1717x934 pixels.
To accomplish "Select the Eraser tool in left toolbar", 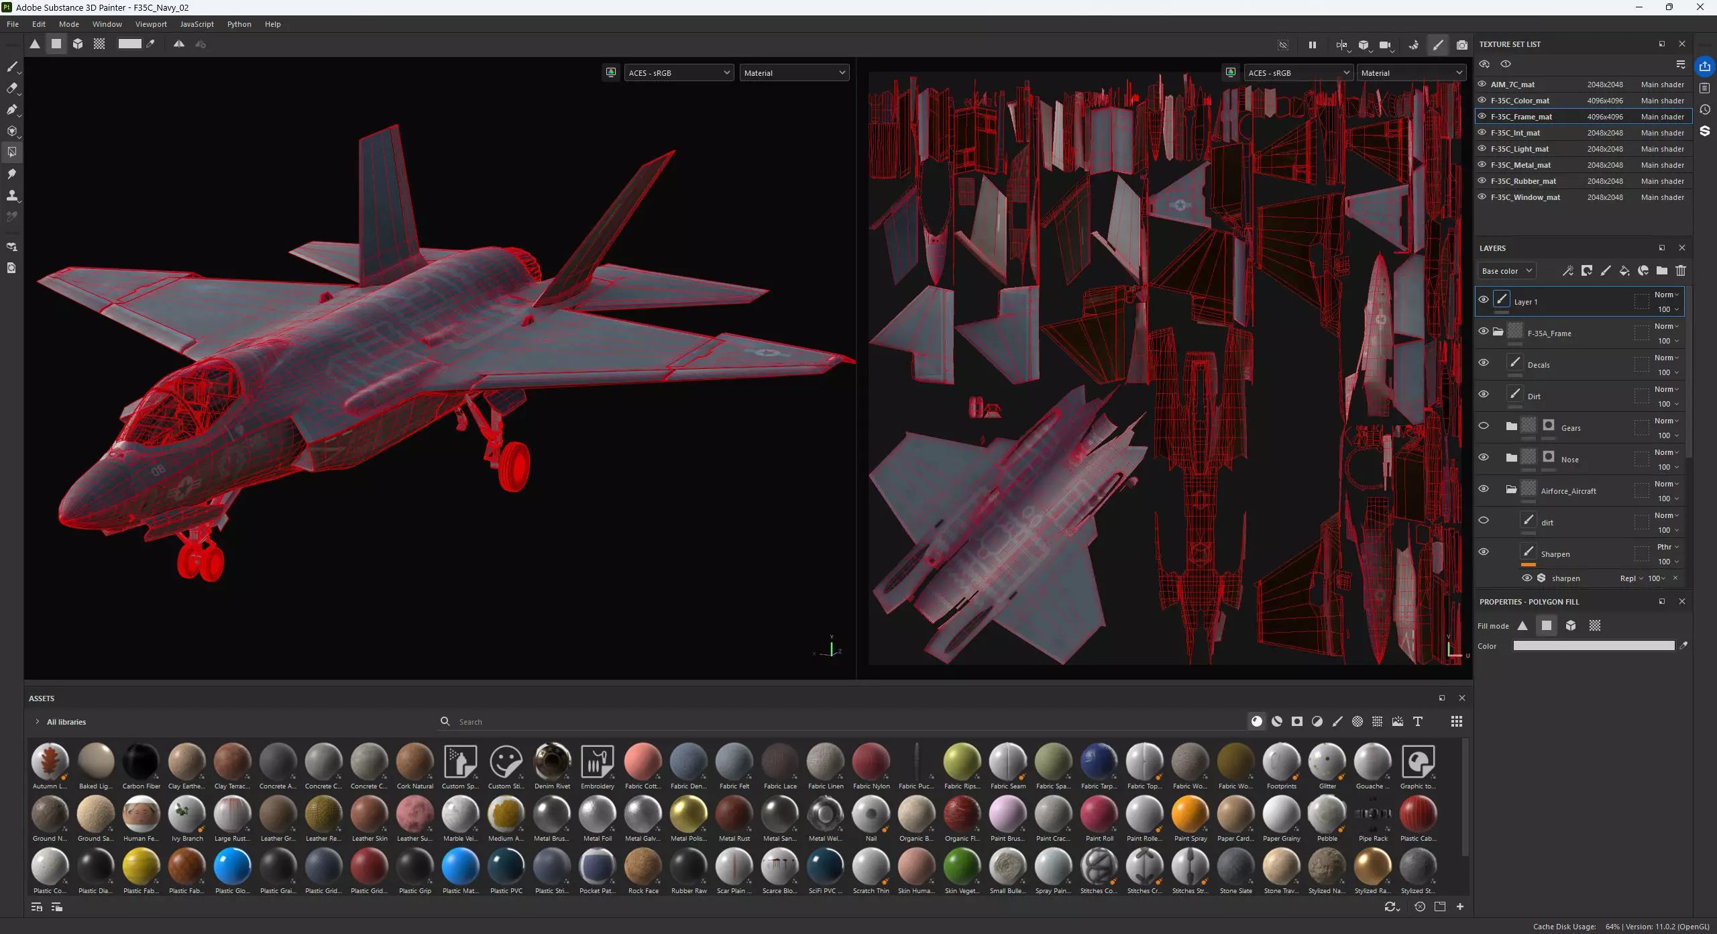I will point(12,89).
